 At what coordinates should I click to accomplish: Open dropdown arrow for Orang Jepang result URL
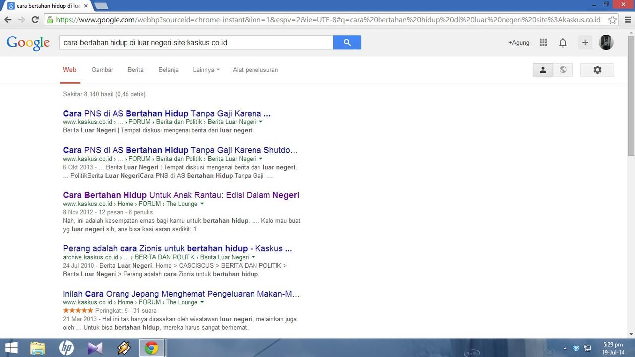(x=202, y=302)
